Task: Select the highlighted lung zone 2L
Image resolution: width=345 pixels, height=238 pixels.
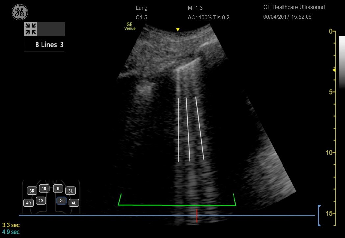Action: click(62, 201)
